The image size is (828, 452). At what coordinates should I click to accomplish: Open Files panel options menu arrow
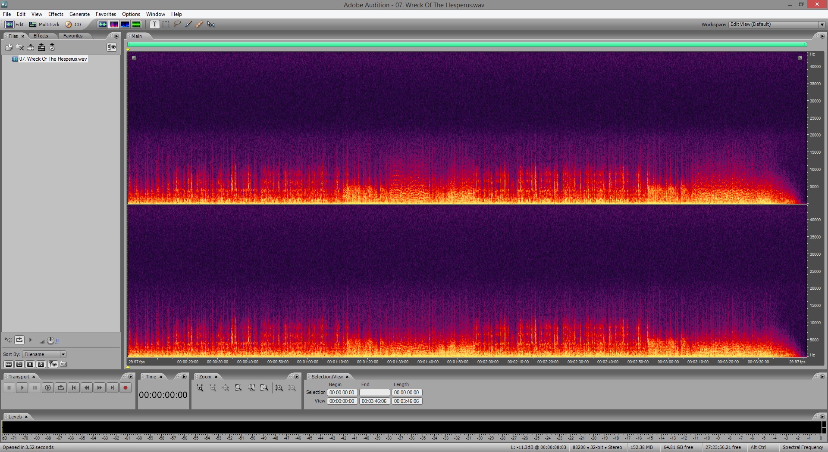[116, 36]
